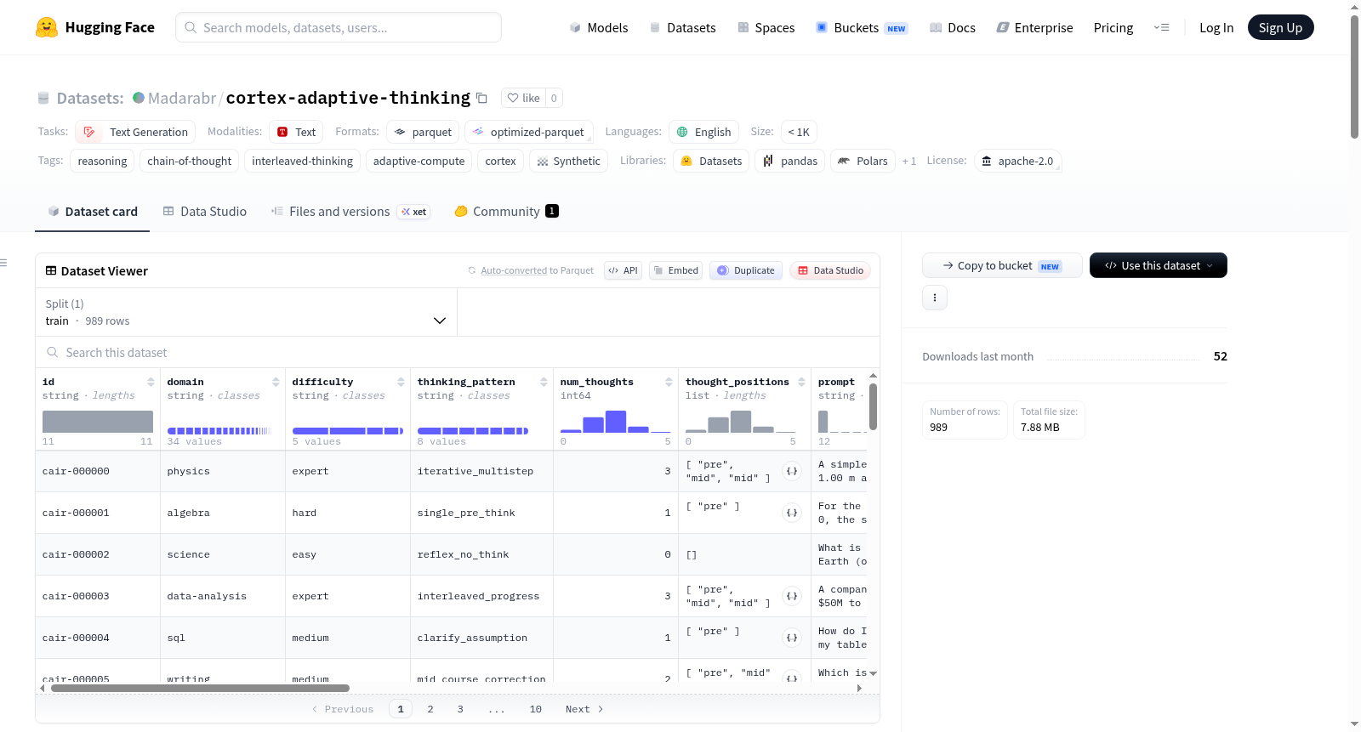Switch to the Community tab

coord(506,211)
